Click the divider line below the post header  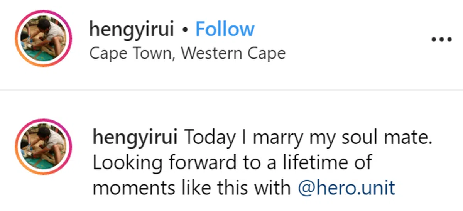coord(231,90)
